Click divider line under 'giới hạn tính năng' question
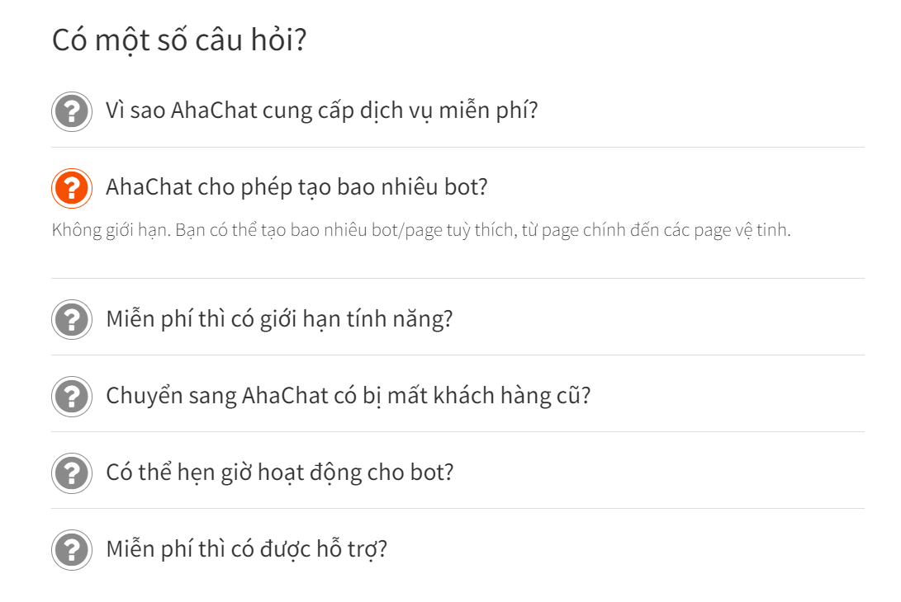 click(x=458, y=355)
